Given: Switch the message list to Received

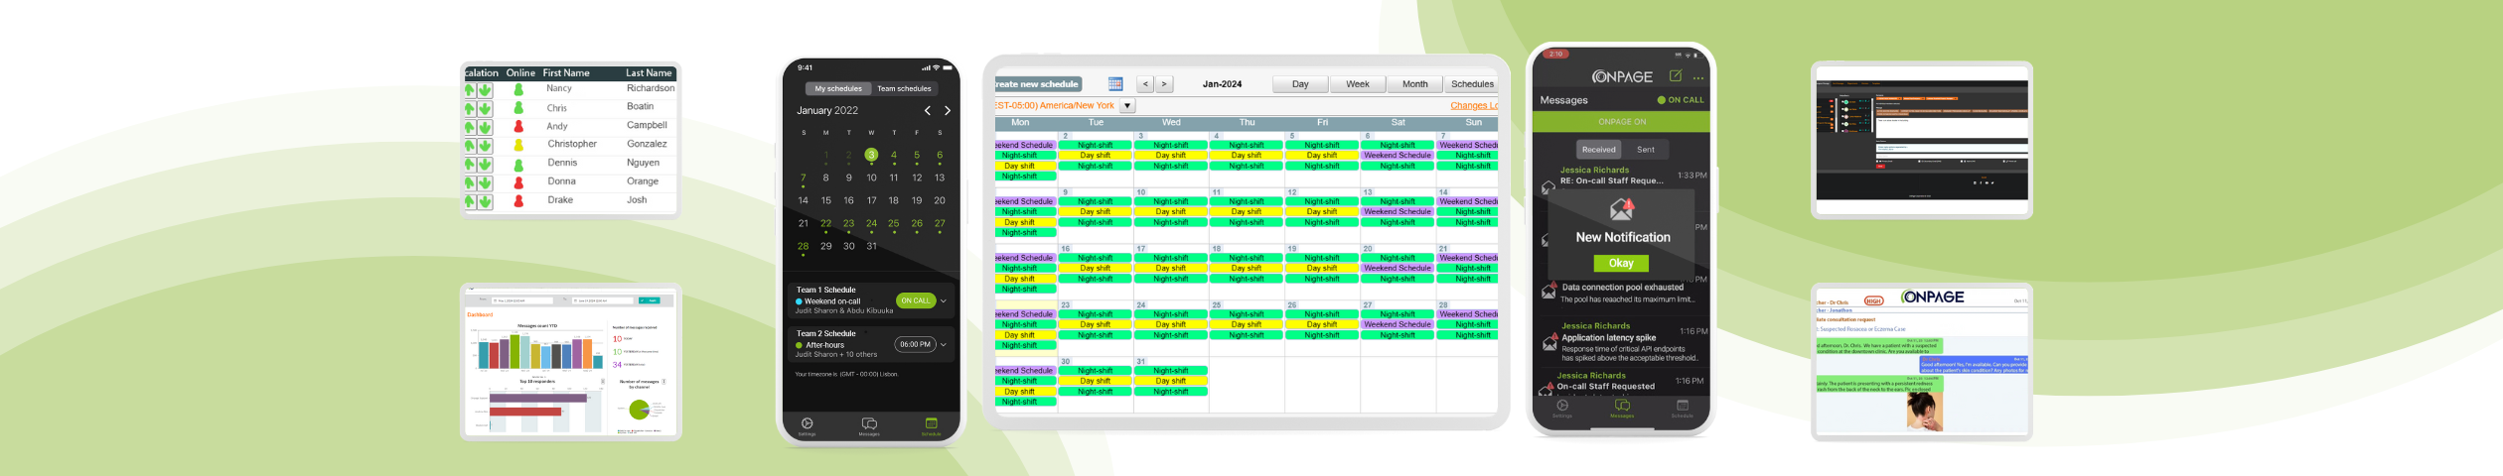Looking at the screenshot, I should pos(1599,150).
